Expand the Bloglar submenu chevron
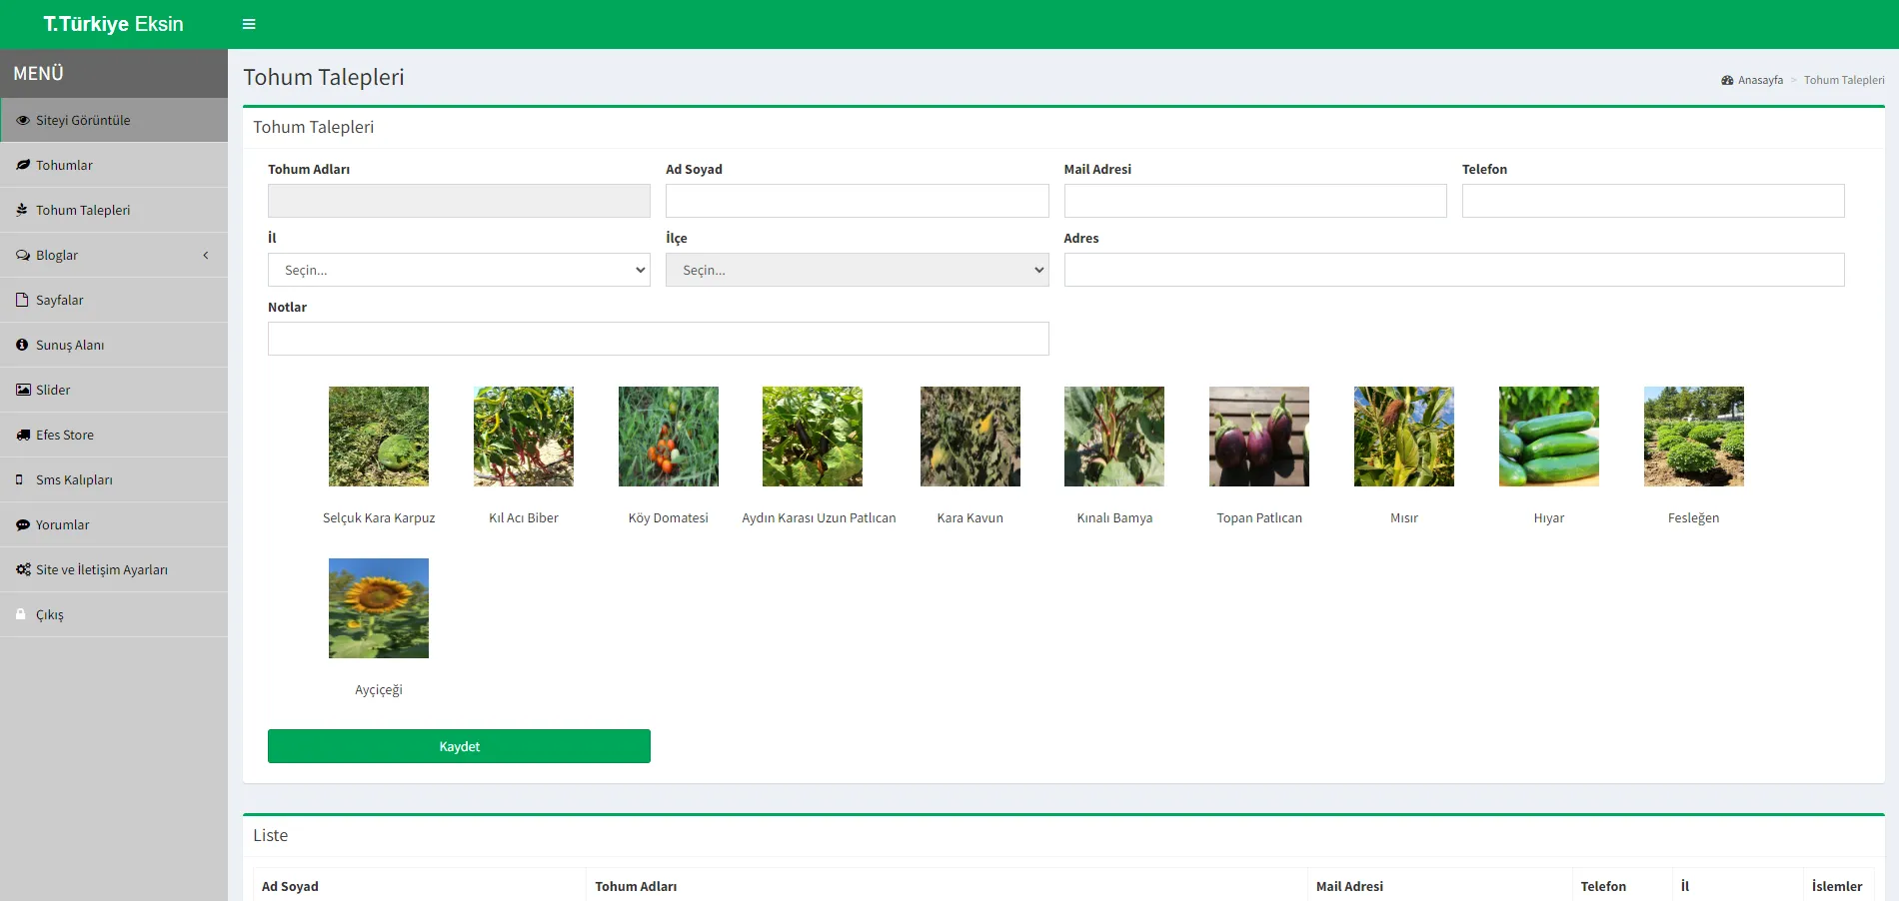Image resolution: width=1899 pixels, height=901 pixels. pyautogui.click(x=206, y=255)
